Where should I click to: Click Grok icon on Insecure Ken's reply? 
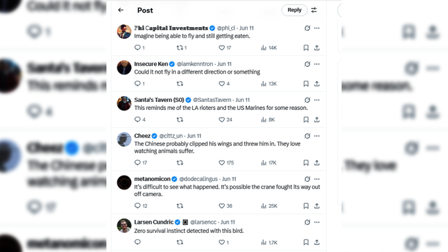307,64
